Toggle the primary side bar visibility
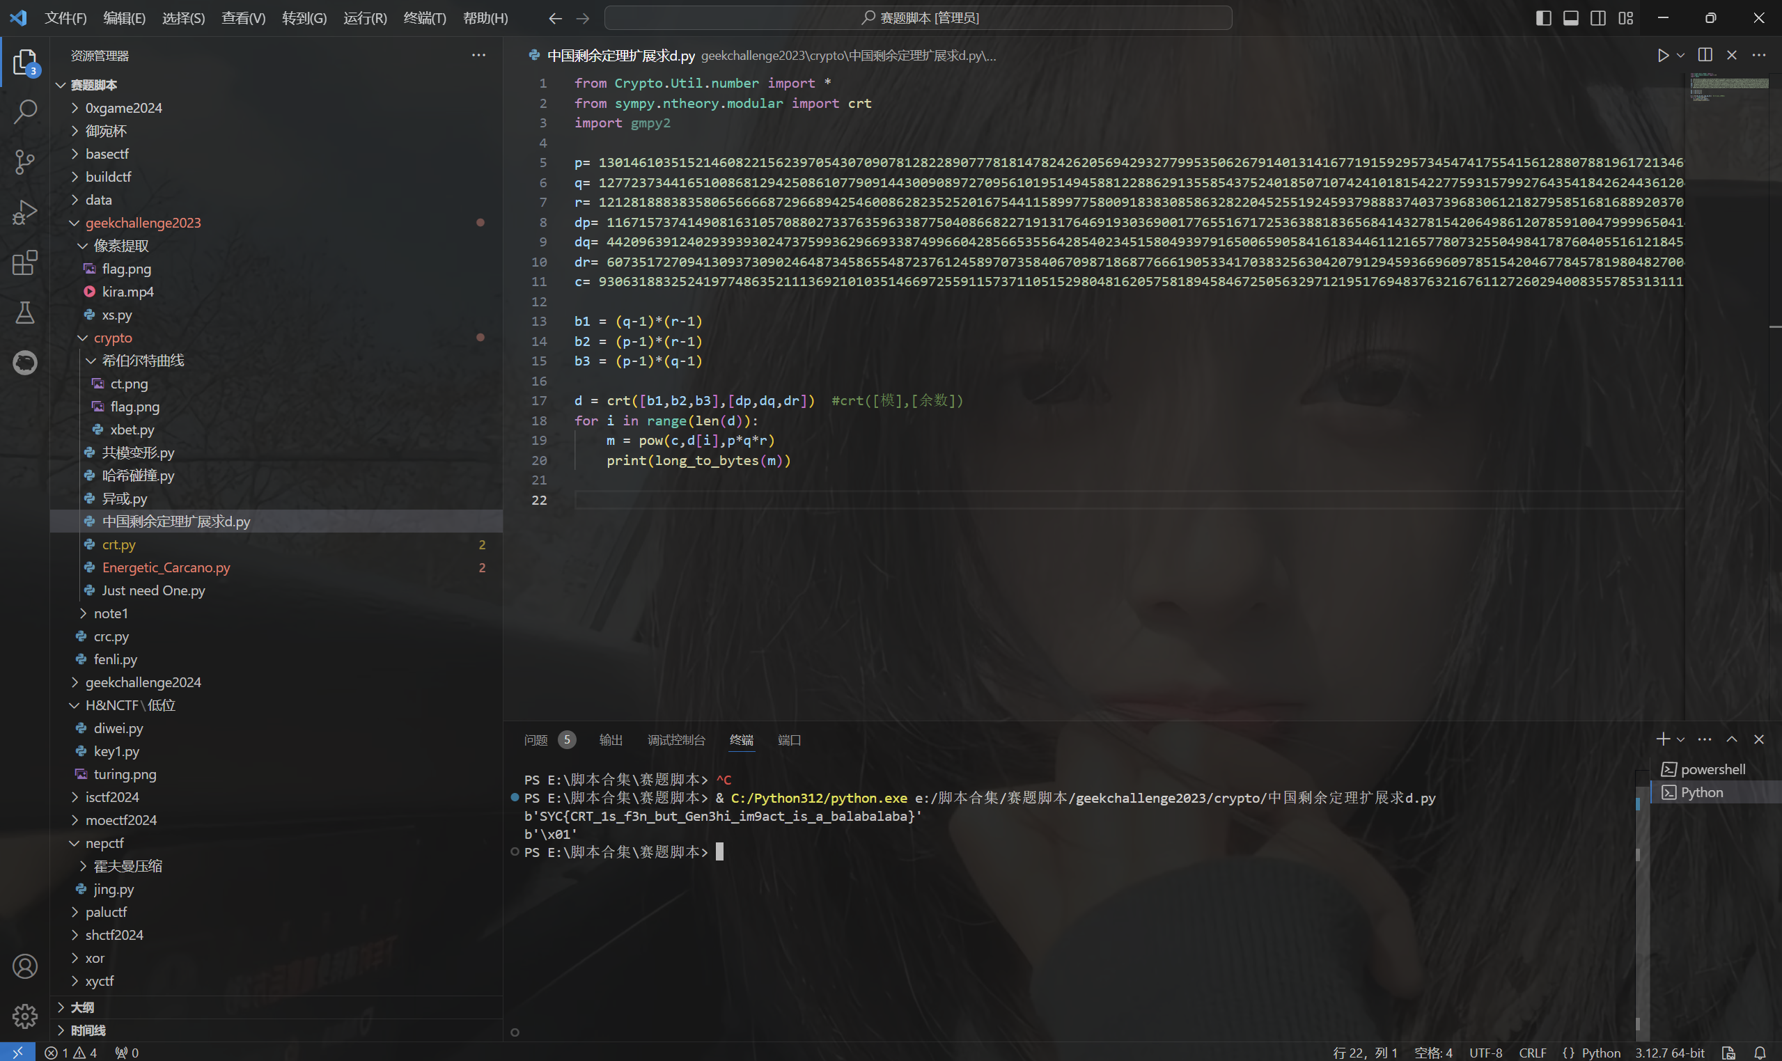Screen dimensions: 1782x1061 [1543, 18]
